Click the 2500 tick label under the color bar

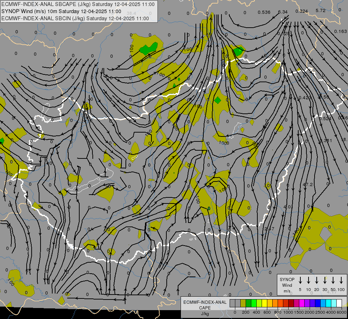coord(320,312)
